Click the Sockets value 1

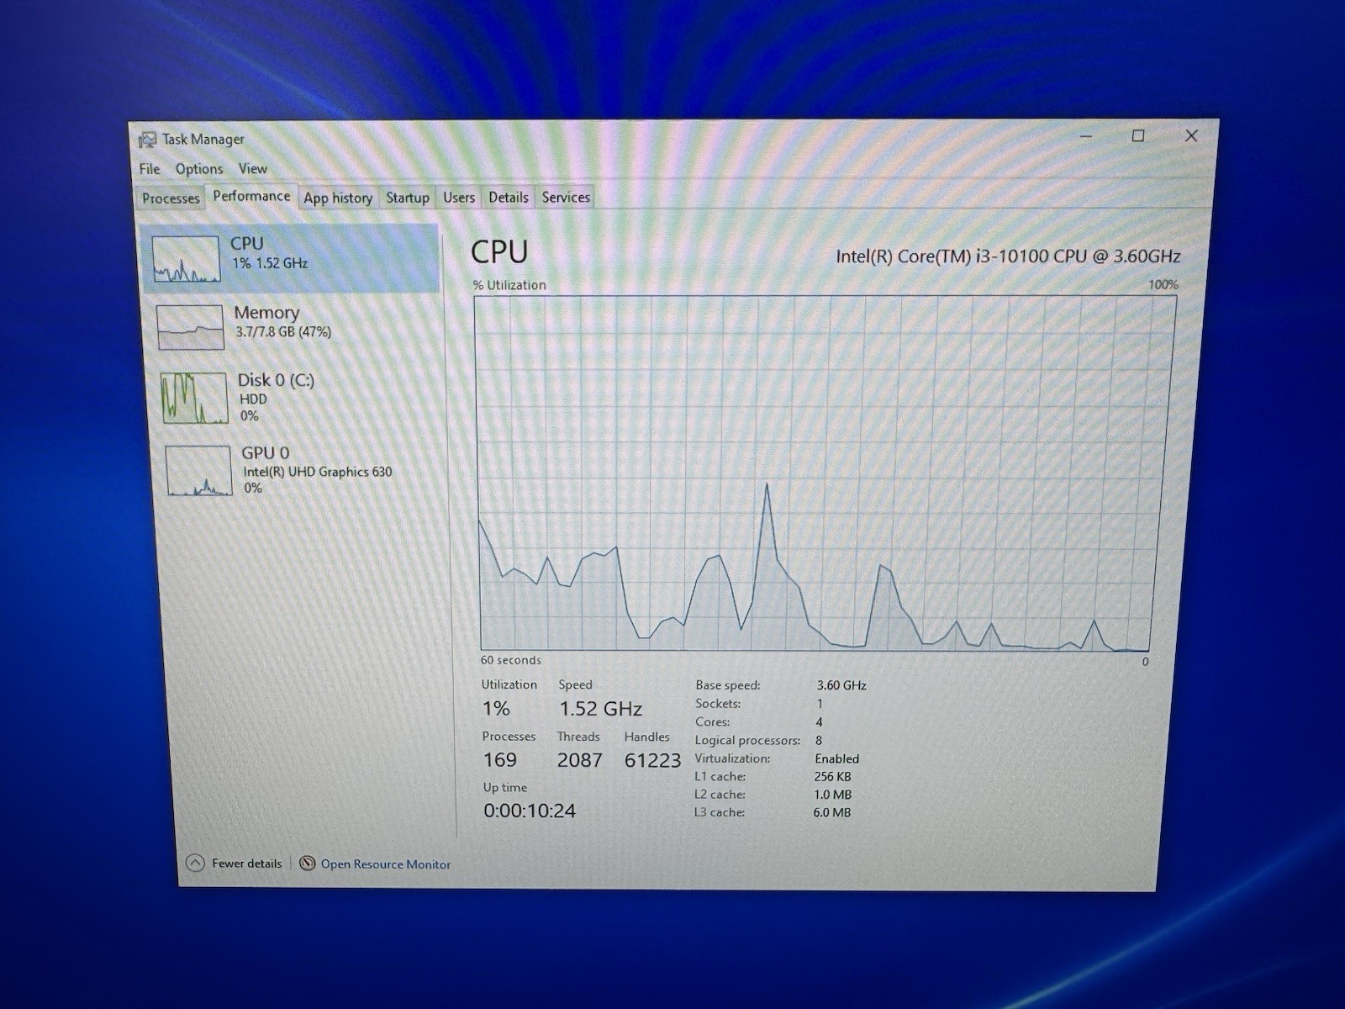point(820,704)
